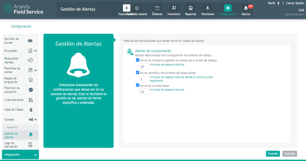Click 'Administrador' role text under Juli
306x161 pixels.
[294, 14]
